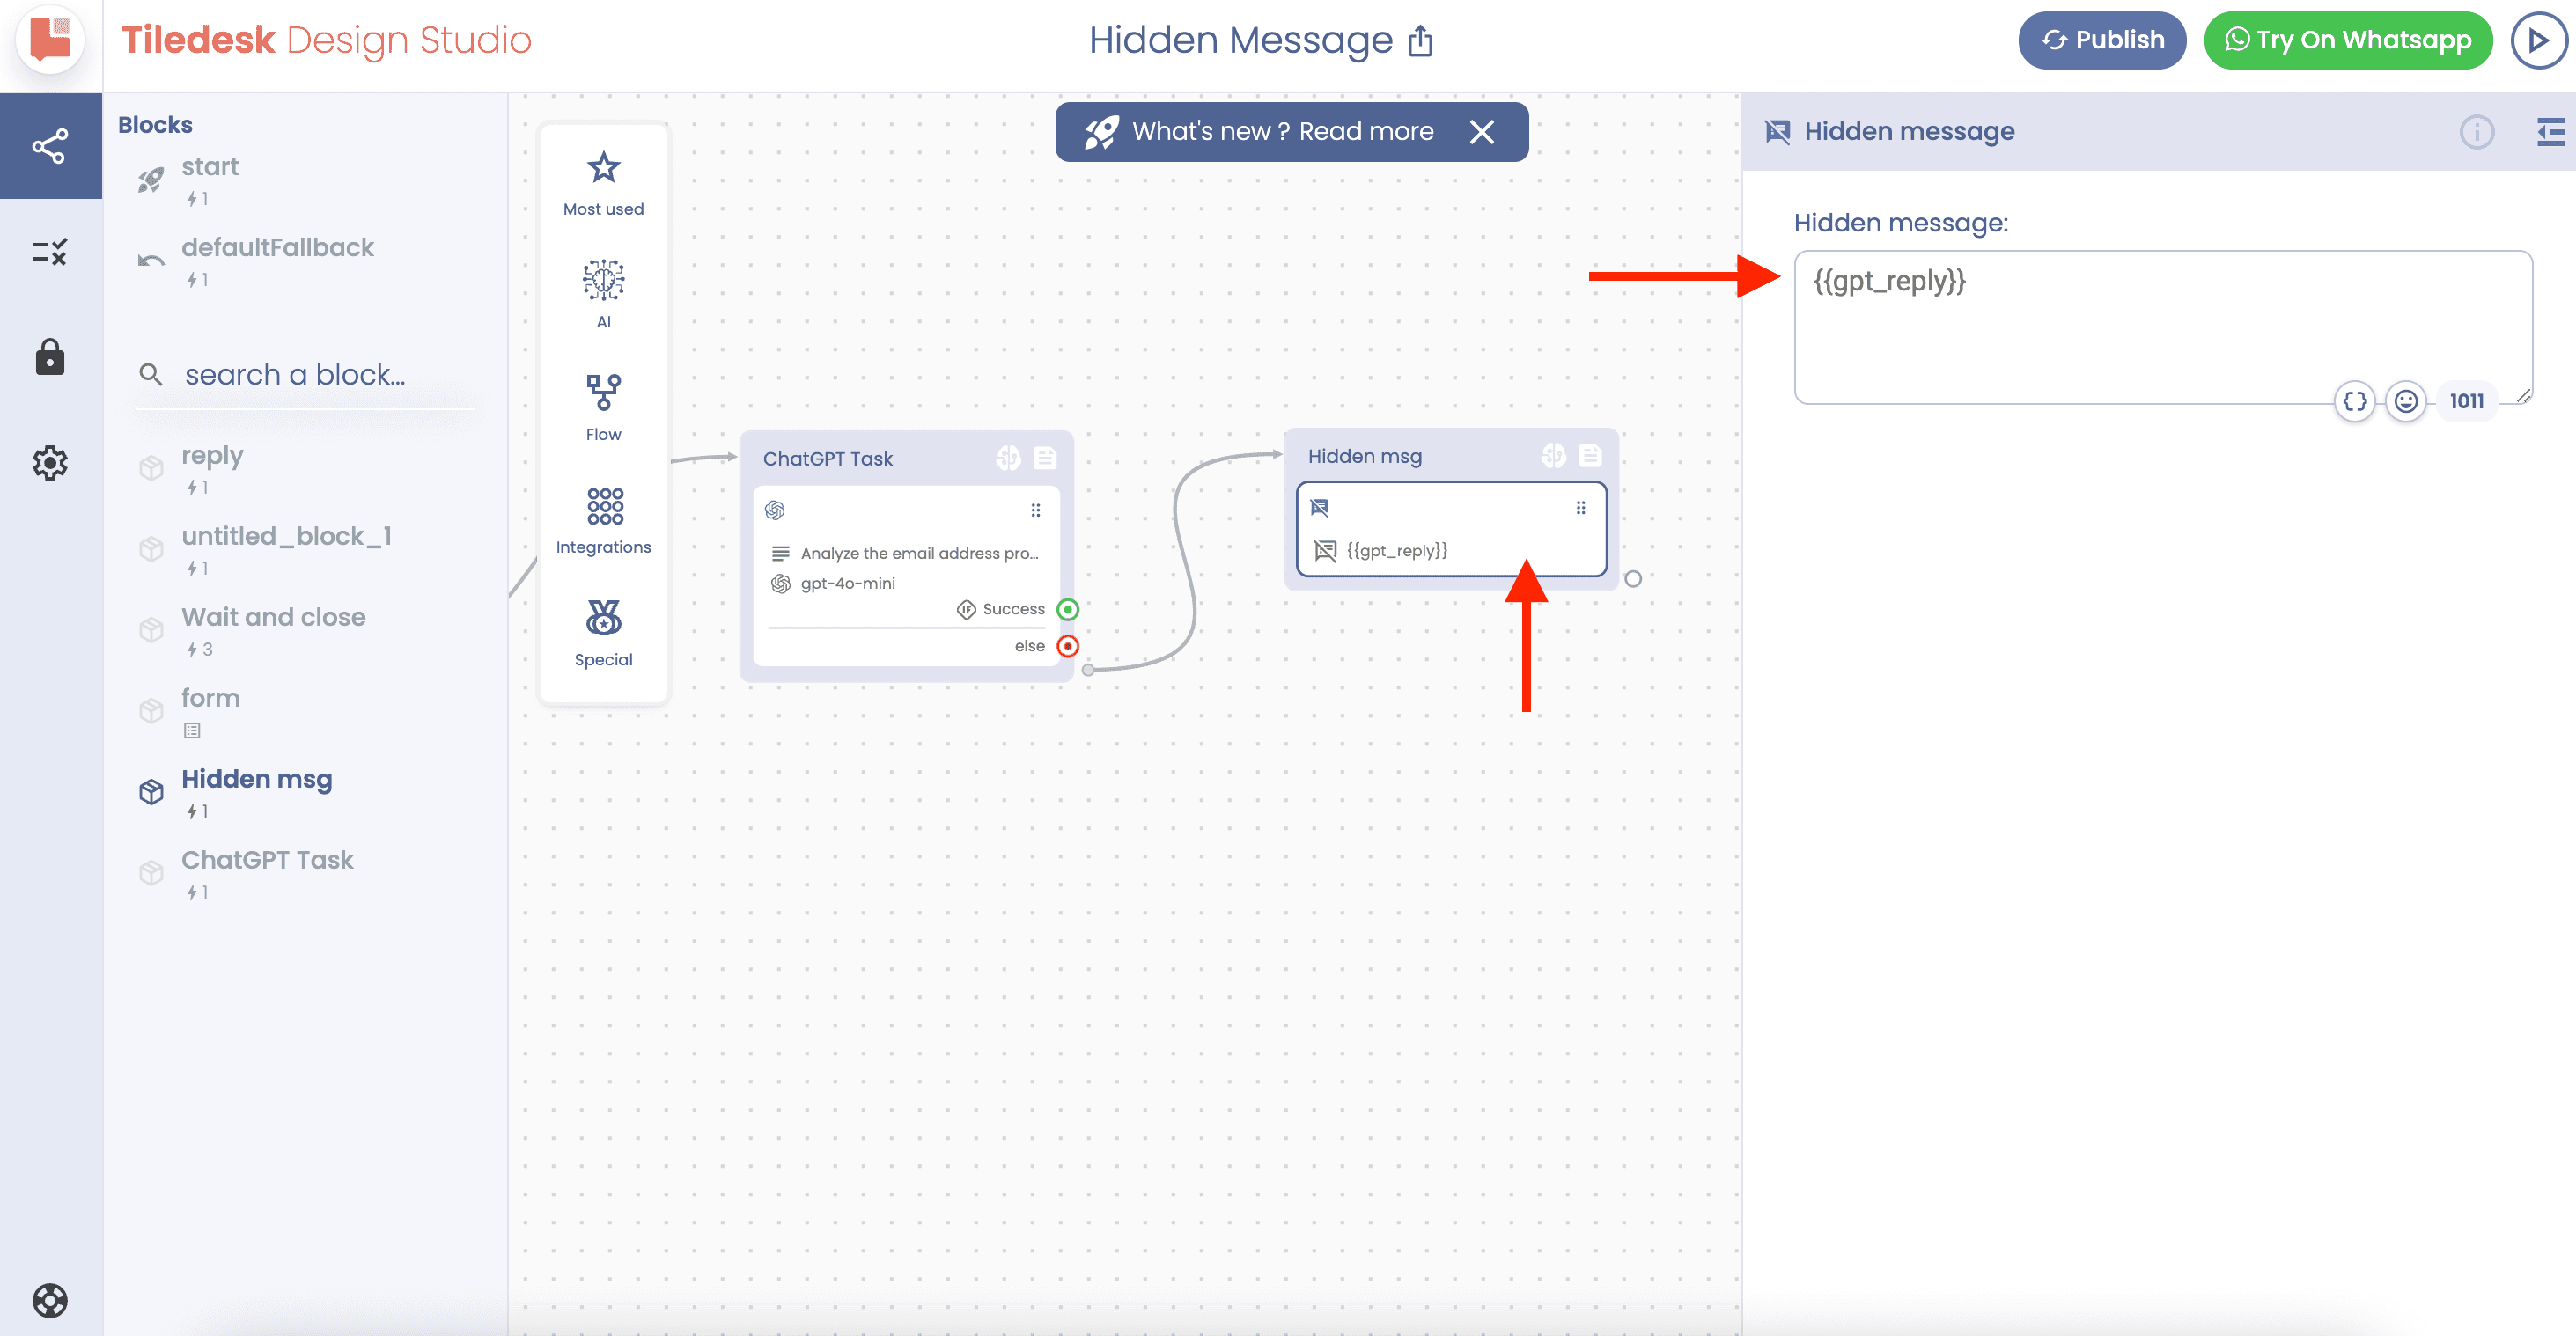The height and width of the screenshot is (1336, 2576).
Task: Open the ChatGPT Task action drag handle
Action: tap(1035, 510)
